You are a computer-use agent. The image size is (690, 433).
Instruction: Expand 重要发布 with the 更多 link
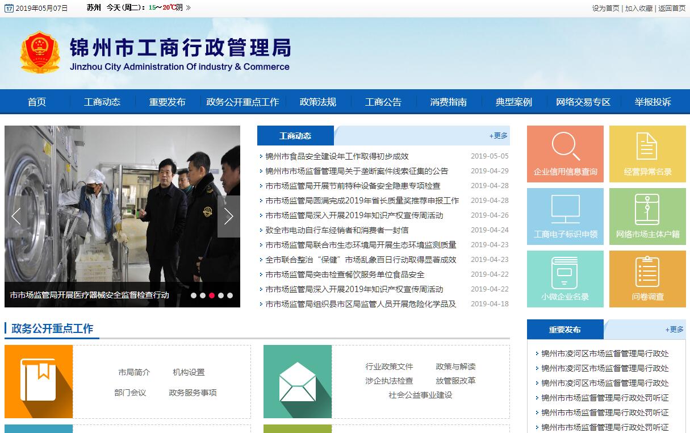675,330
